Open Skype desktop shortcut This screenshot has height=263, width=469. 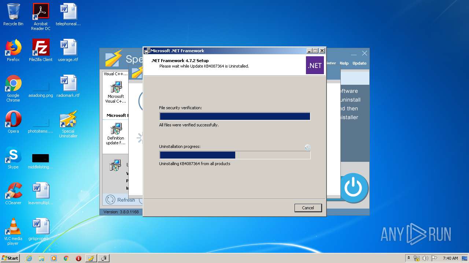pos(13,158)
